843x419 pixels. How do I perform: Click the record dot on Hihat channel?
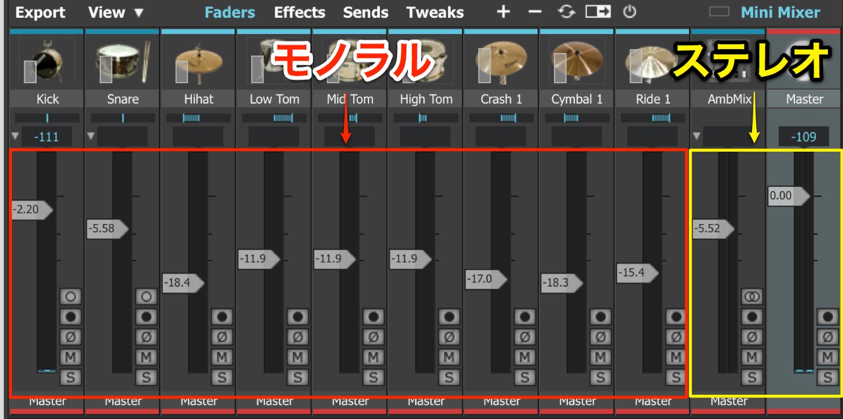222,316
